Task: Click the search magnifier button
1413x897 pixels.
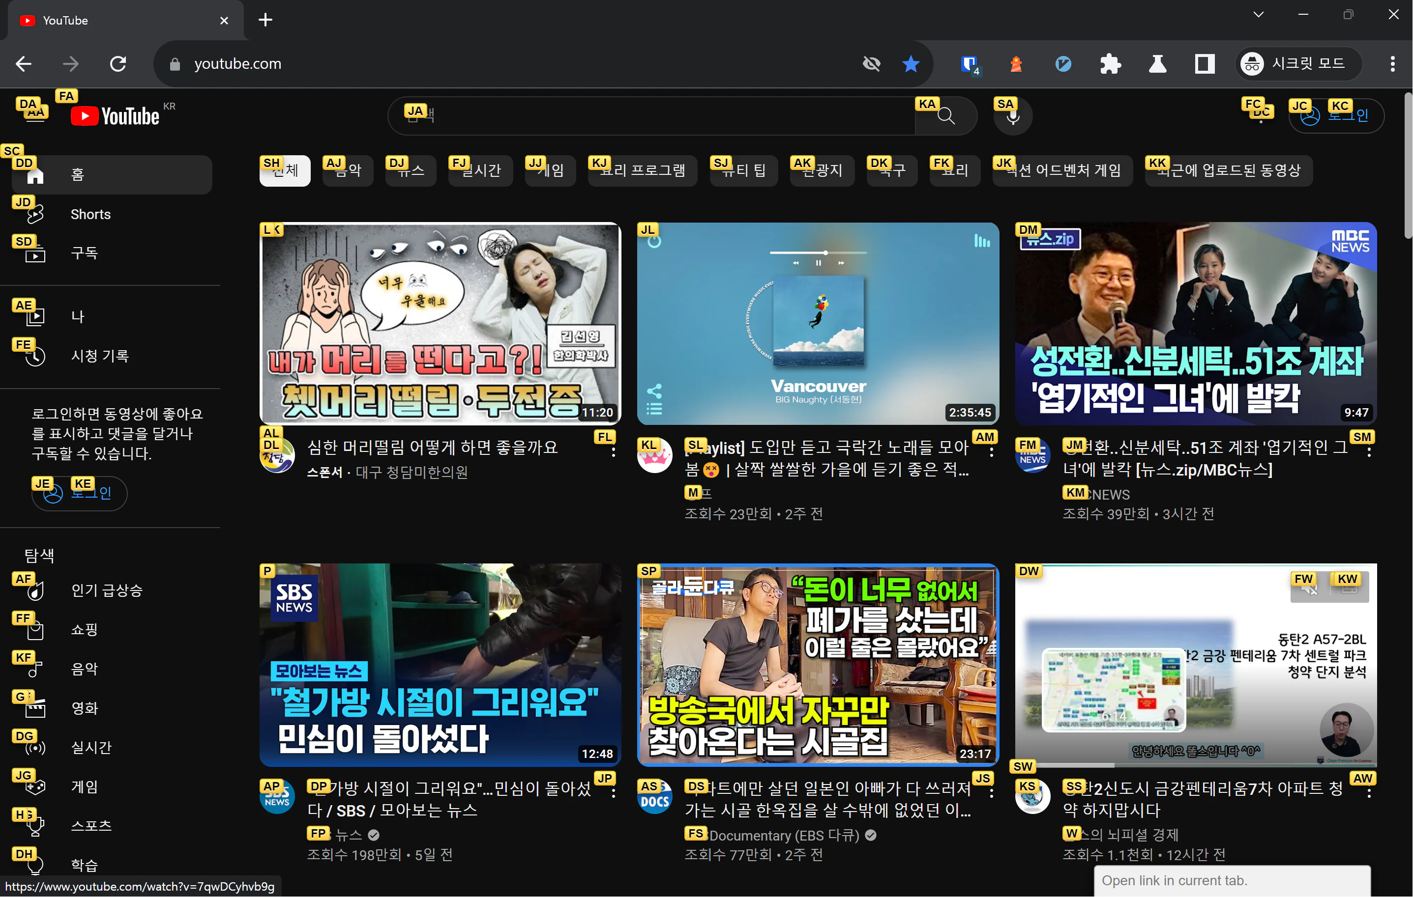Action: pos(946,115)
